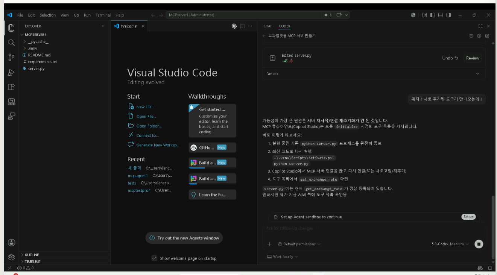Image resolution: width=497 pixels, height=275 pixels.
Task: Switch to the CODEX tab
Action: click(x=284, y=26)
